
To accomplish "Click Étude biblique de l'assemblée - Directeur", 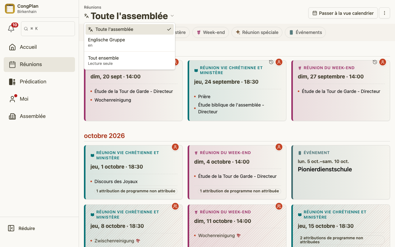I will (x=231, y=108).
